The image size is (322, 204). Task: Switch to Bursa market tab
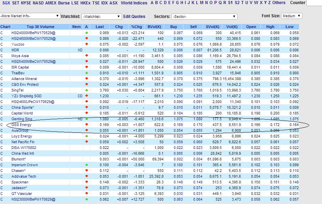click(x=64, y=3)
